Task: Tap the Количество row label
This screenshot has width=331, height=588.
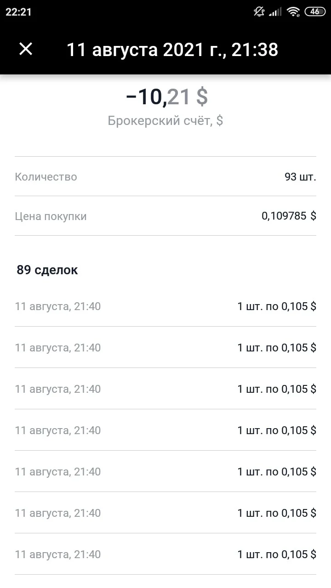Action: click(46, 177)
